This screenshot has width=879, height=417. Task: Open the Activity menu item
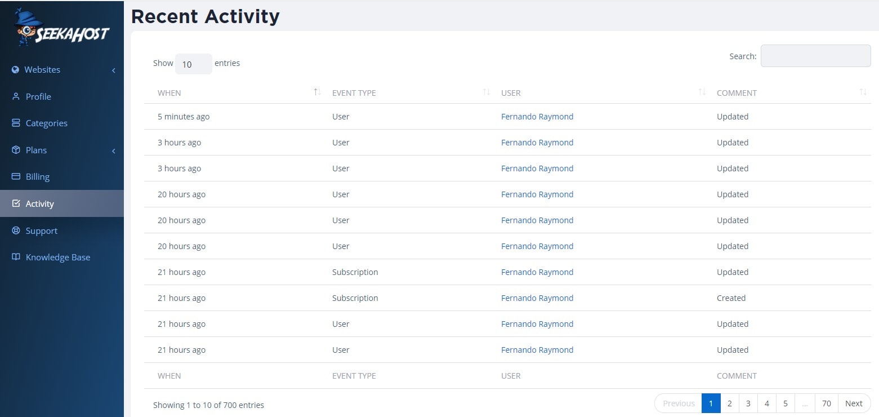pyautogui.click(x=40, y=203)
